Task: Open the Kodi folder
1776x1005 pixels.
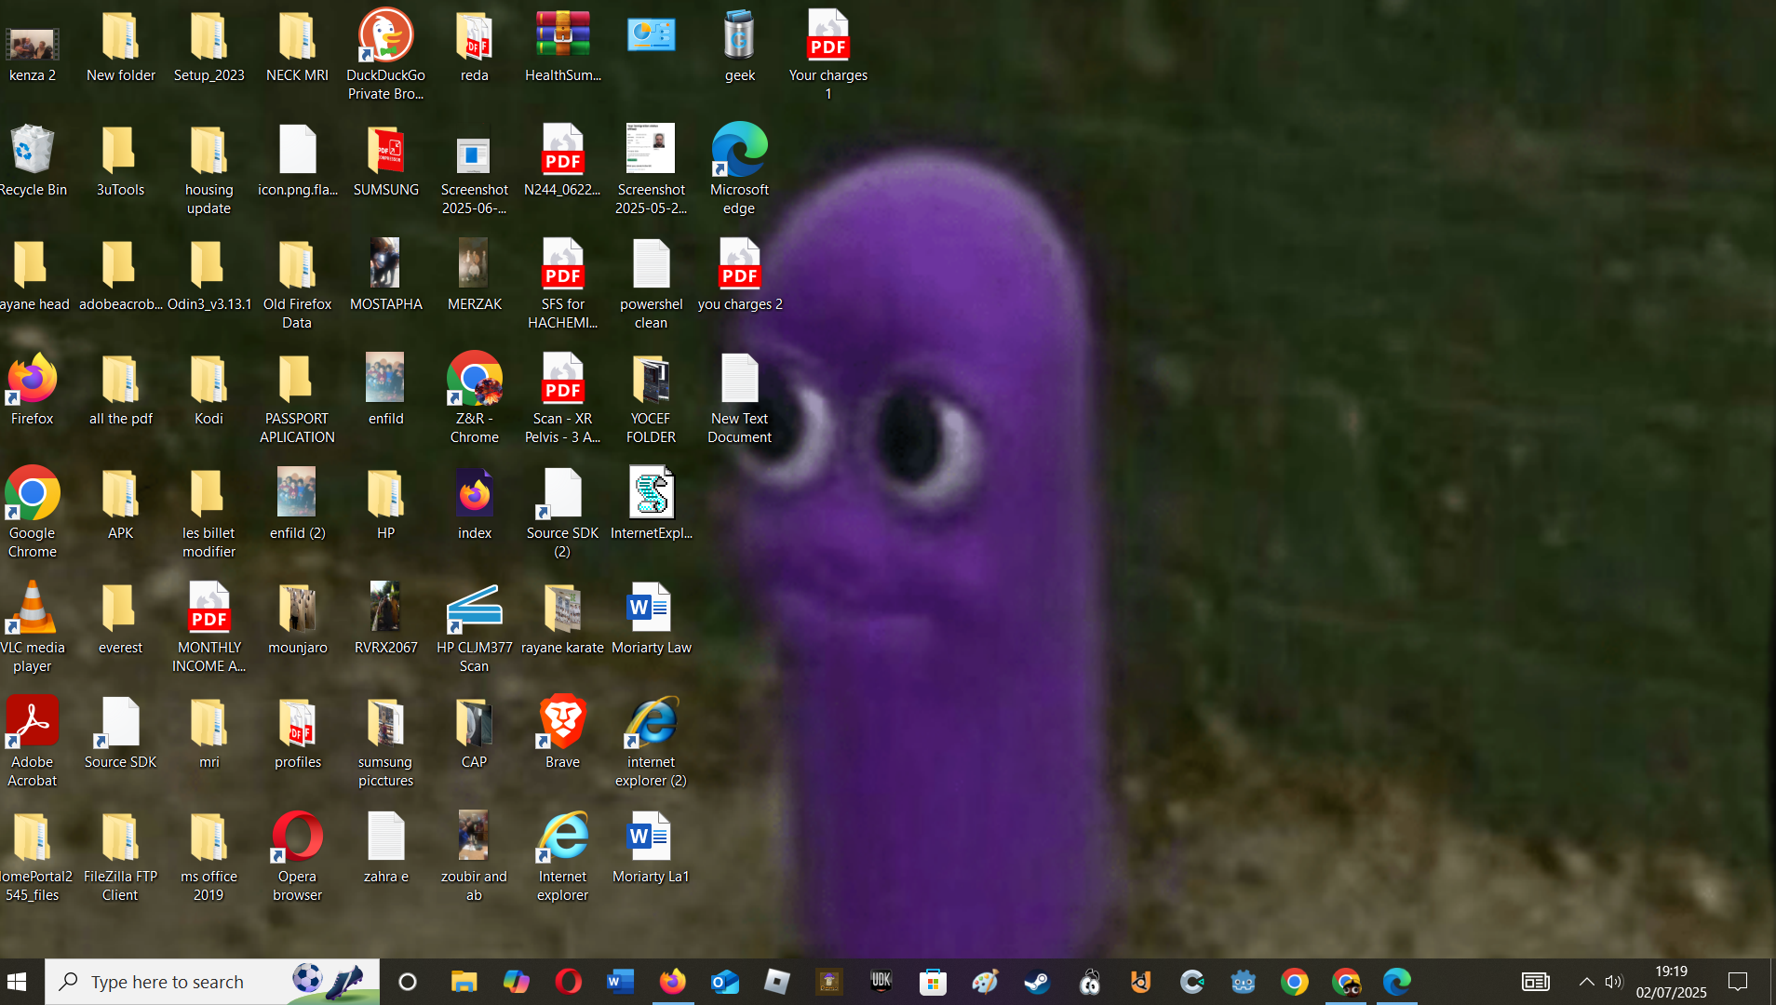Action: [209, 390]
